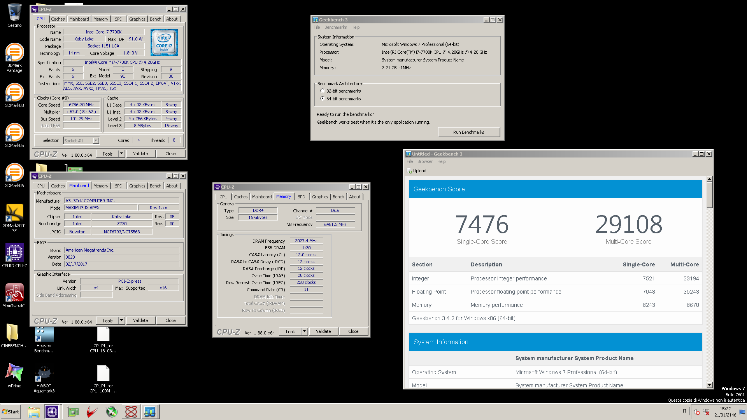Image resolution: width=747 pixels, height=420 pixels.
Task: Click the processor Name field value
Action: (x=103, y=32)
